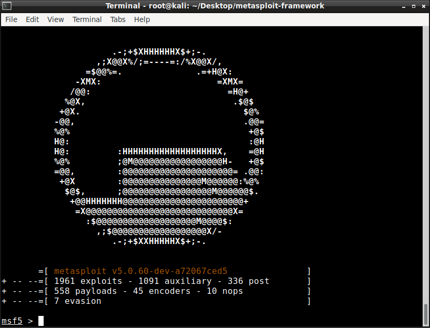Maximize the terminal window
This screenshot has height=328, width=430.
[x=414, y=6]
